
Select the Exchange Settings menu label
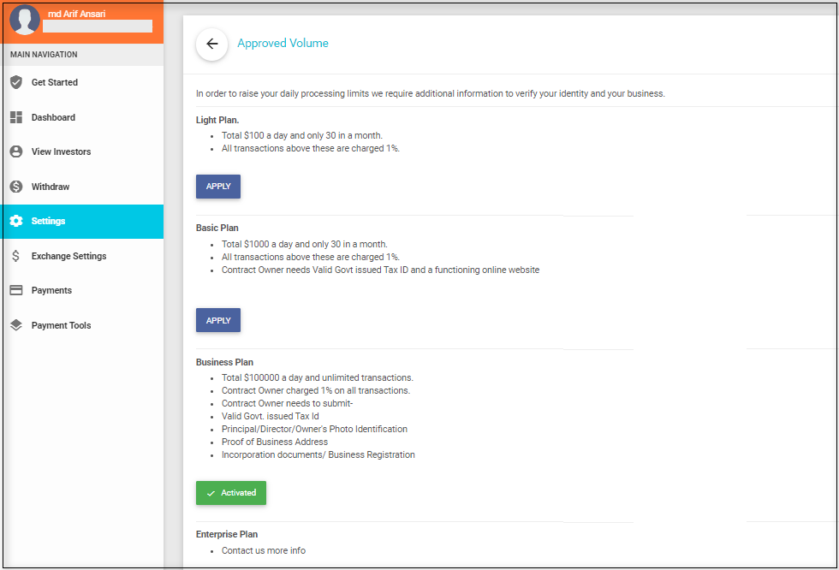[68, 256]
